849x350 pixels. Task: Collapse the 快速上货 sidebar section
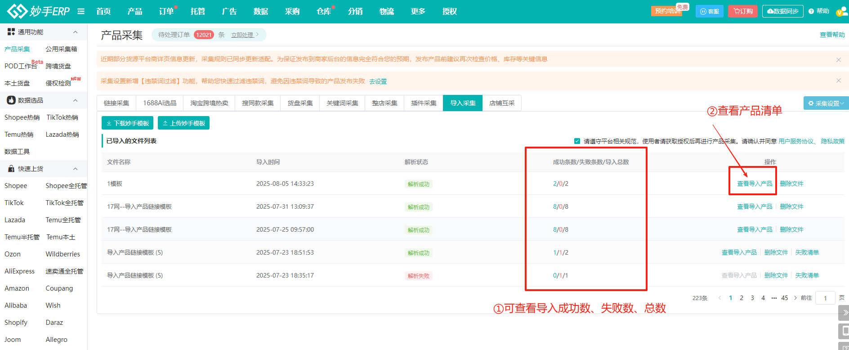point(75,169)
